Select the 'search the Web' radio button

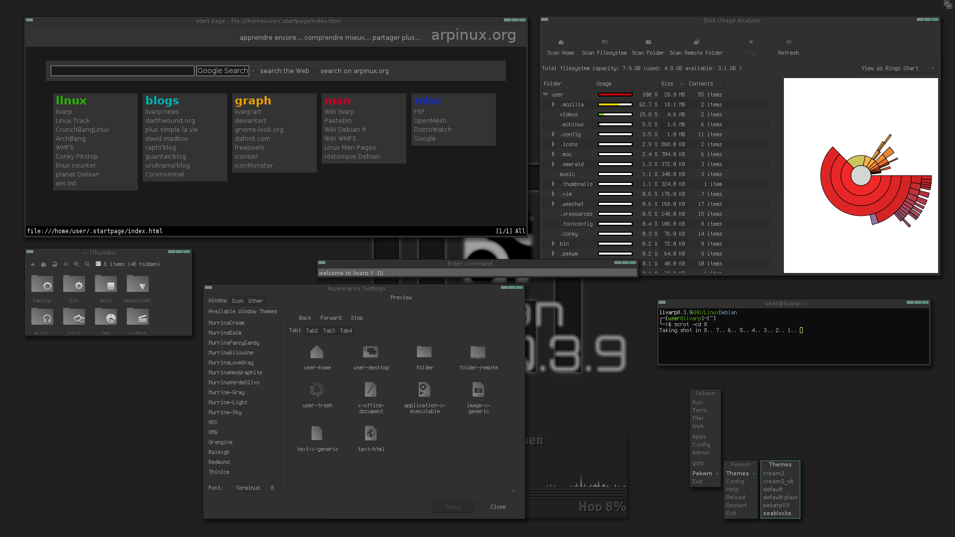[x=254, y=71]
